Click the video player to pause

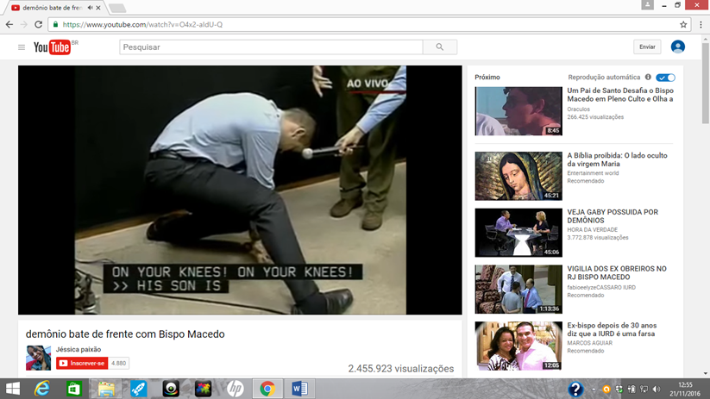[x=240, y=190]
